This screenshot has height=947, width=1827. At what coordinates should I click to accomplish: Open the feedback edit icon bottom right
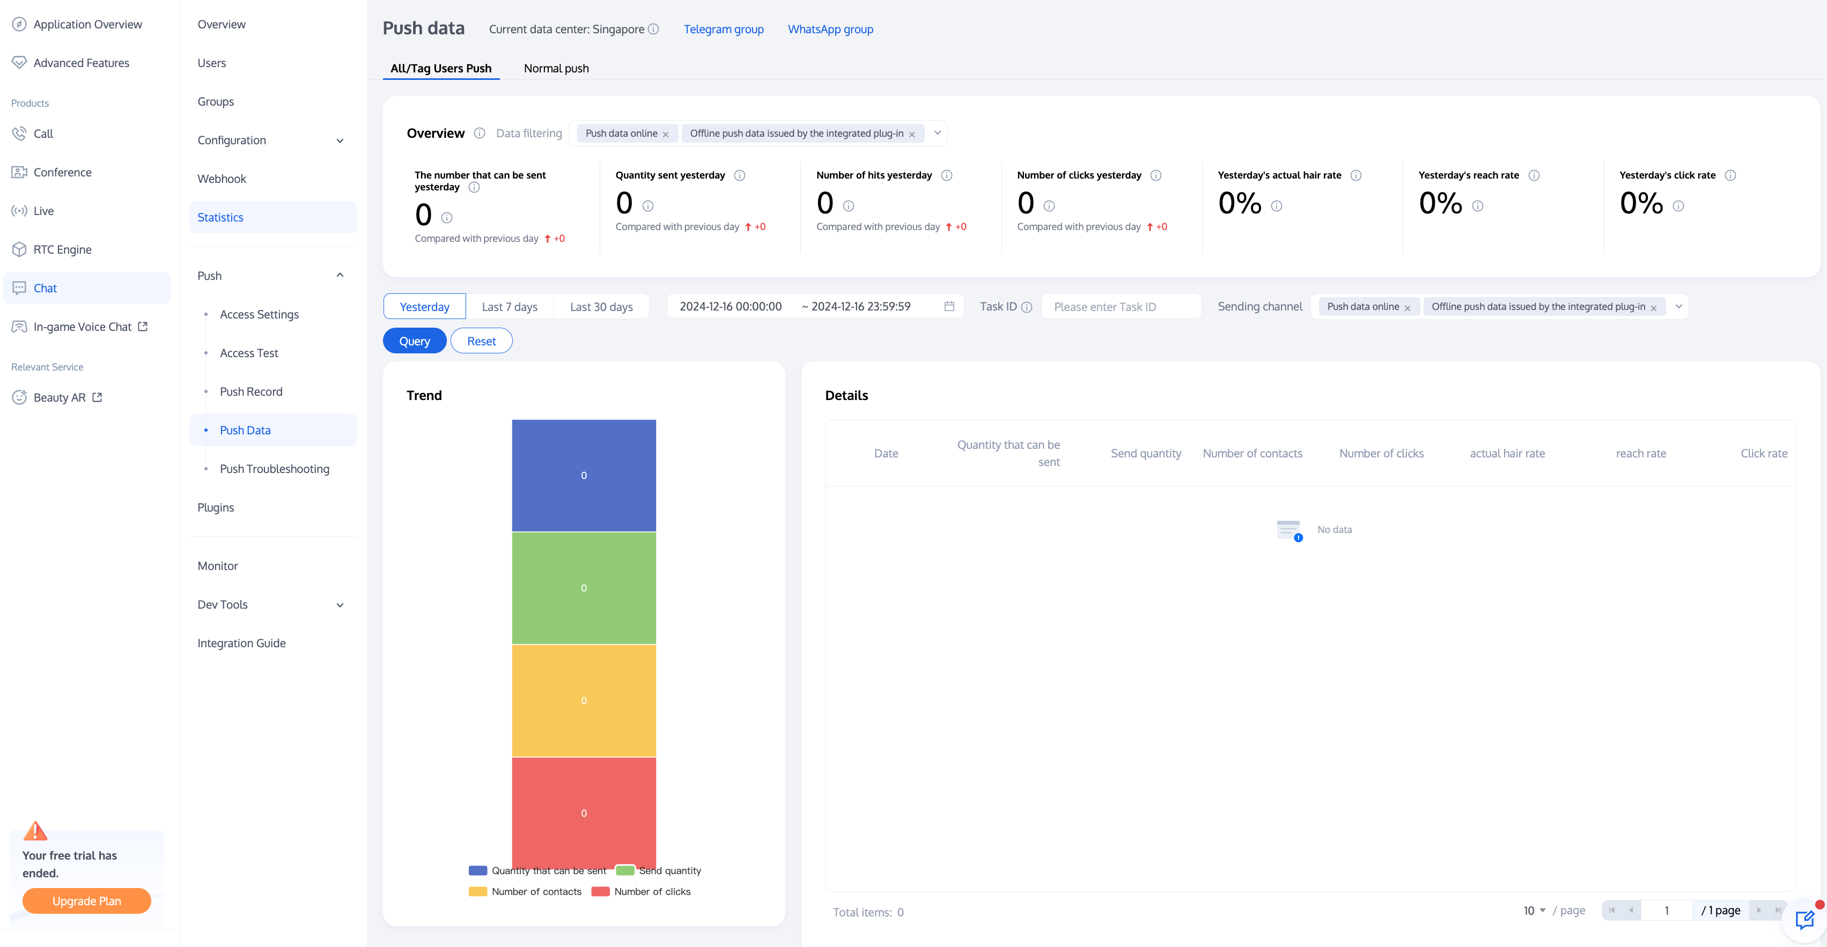click(1803, 920)
